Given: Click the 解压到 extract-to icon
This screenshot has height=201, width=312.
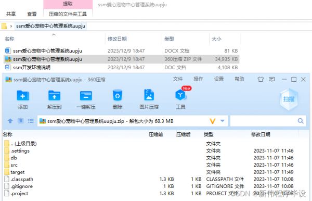Looking at the screenshot, I should coord(54,95).
